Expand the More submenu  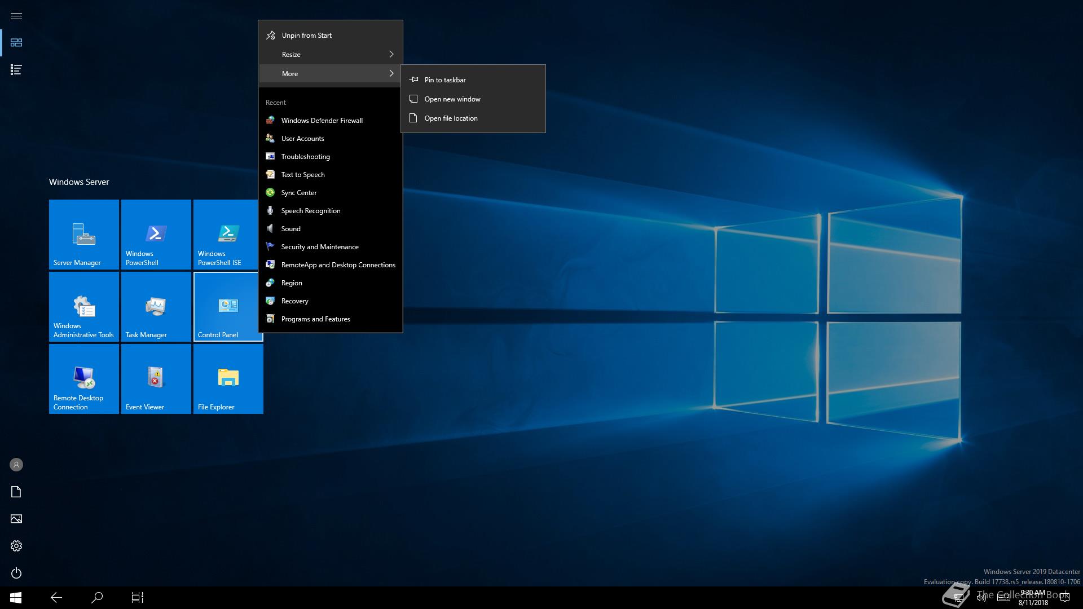(331, 73)
